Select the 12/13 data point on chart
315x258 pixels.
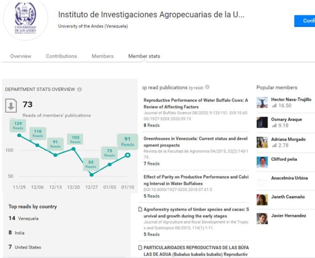coord(55,155)
